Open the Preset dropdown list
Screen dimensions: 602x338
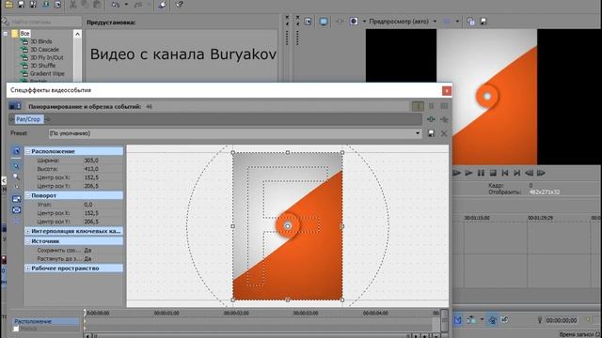(418, 133)
